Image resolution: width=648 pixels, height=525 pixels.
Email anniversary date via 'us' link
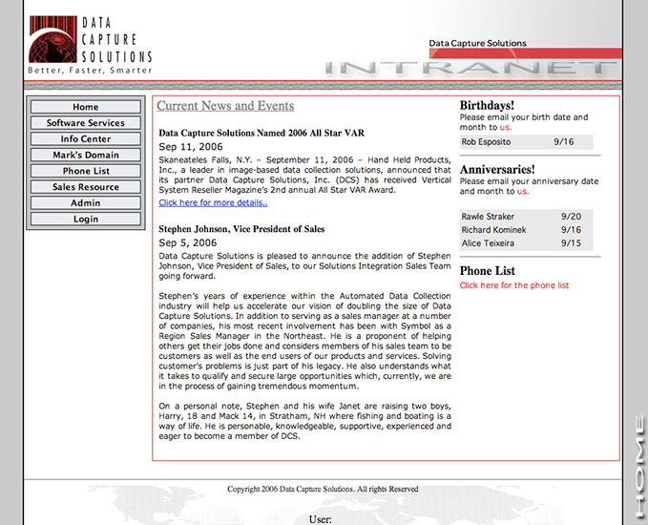pyautogui.click(x=523, y=191)
